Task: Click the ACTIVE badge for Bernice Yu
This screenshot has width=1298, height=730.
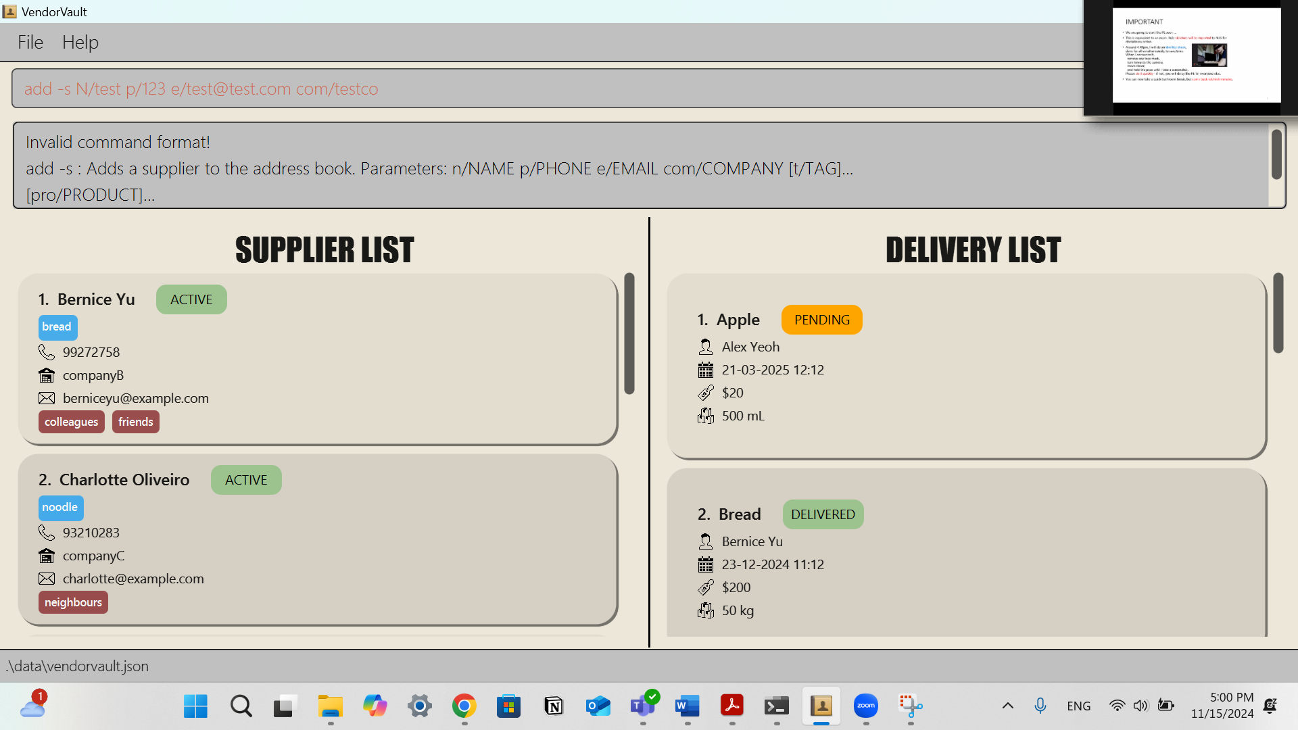Action: tap(191, 299)
